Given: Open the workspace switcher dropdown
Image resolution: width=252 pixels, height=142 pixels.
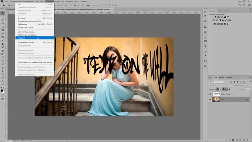Looking at the screenshot, I should click(x=244, y=5).
